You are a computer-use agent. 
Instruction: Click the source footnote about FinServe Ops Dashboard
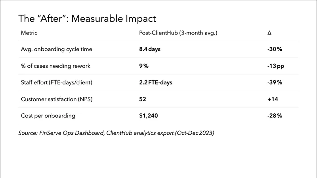[116, 133]
